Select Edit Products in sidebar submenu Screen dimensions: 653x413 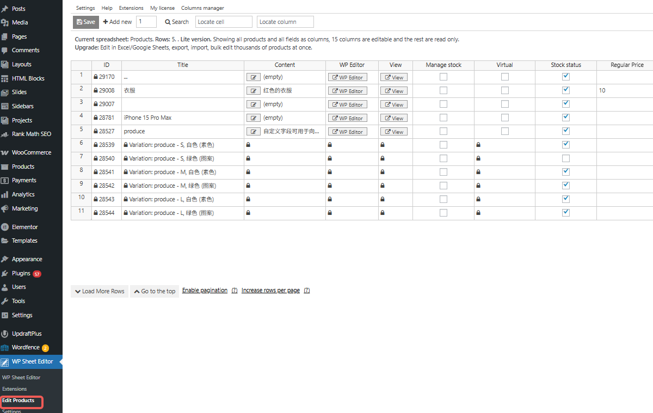(19, 400)
